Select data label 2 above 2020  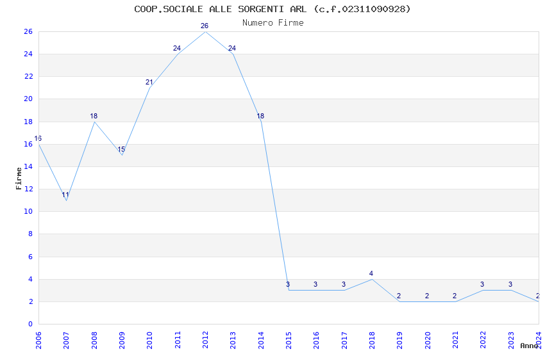[427, 296]
